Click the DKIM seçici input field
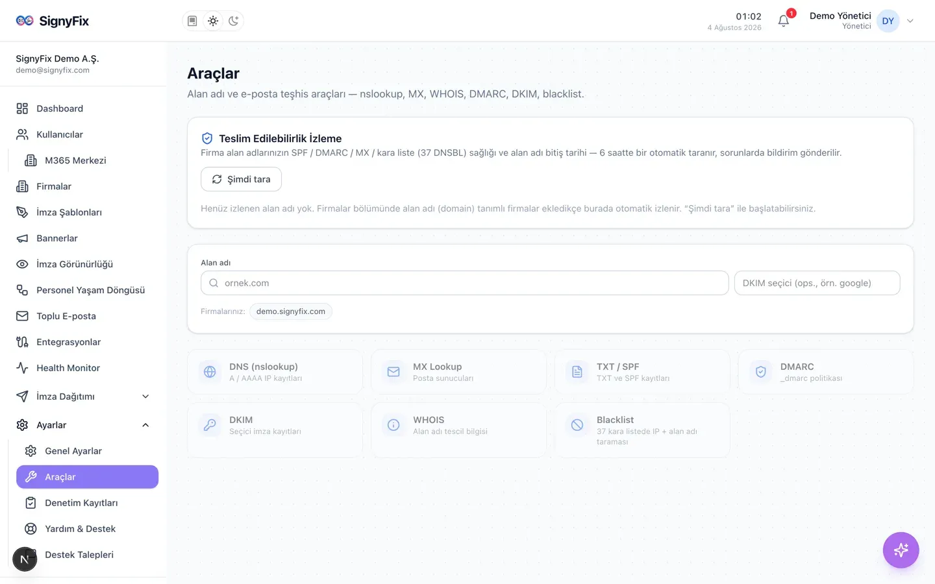935x584 pixels. 817,283
